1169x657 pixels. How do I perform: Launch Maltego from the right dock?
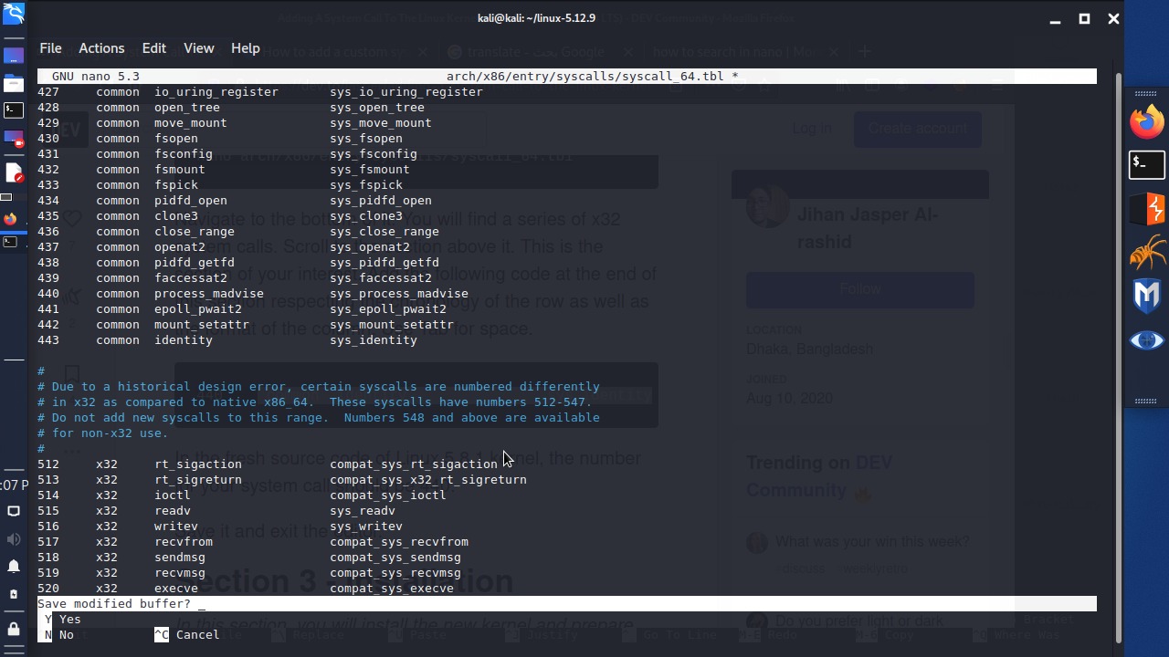pyautogui.click(x=1147, y=297)
